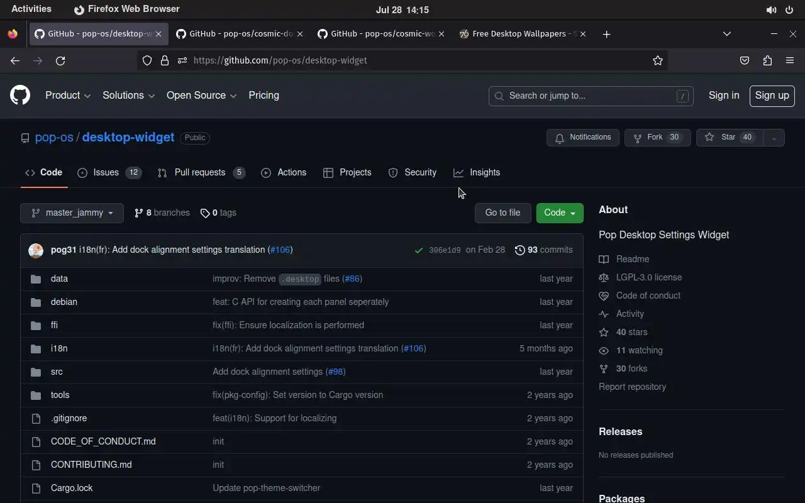805x503 pixels.
Task: Expand the Star lists dropdown arrow
Action: point(774,138)
